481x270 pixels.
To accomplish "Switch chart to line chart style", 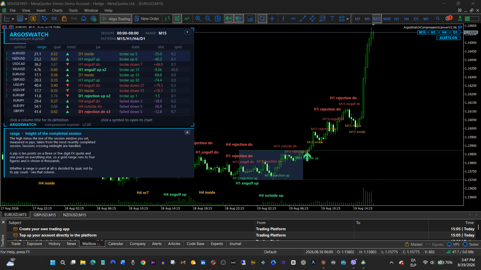I will click(187, 19).
